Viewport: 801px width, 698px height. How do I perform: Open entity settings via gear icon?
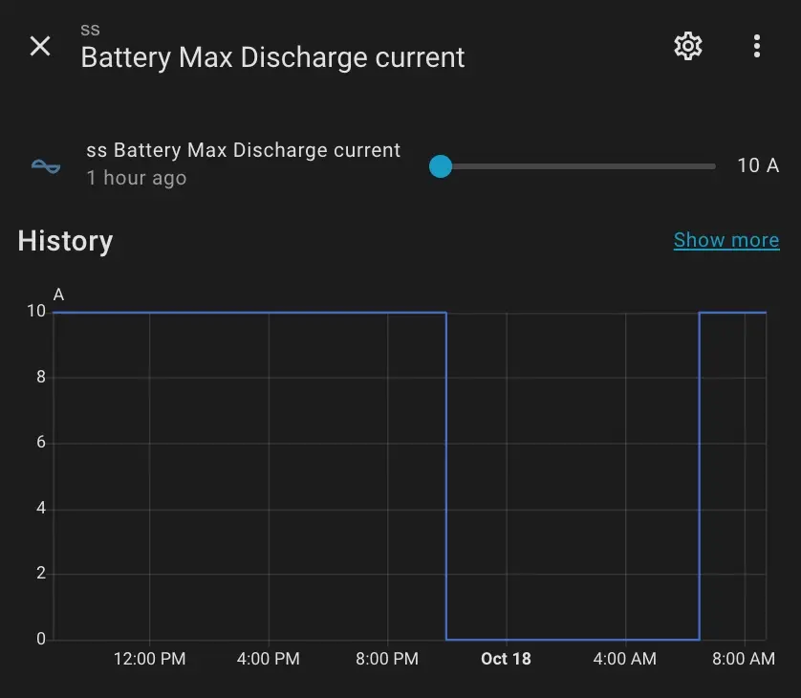pos(688,46)
